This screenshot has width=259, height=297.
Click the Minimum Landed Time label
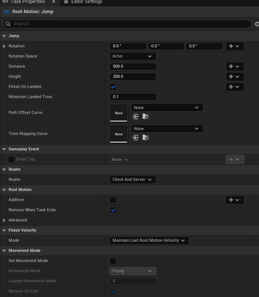pyautogui.click(x=30, y=97)
